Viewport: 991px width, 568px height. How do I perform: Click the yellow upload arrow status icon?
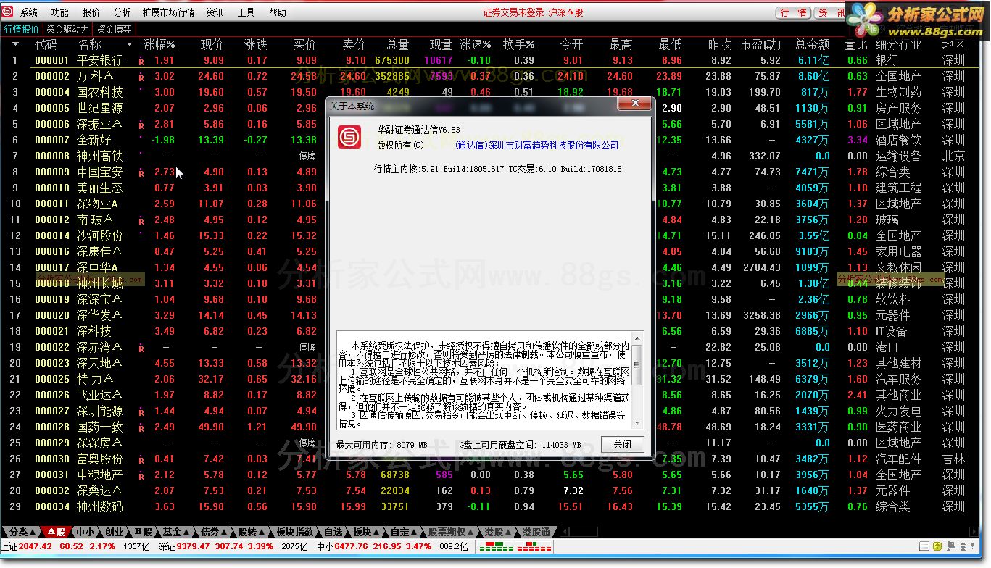(x=937, y=546)
